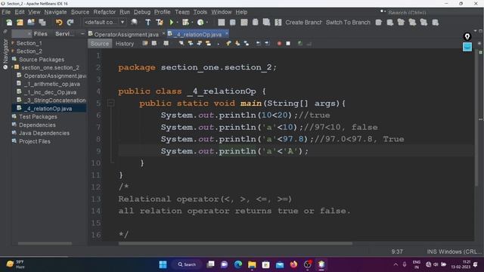
Task: Open Debug Project dropdown arrow
Action: (192, 22)
